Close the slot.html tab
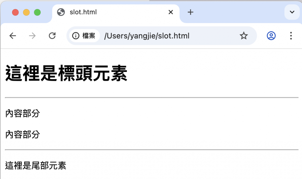 (171, 12)
